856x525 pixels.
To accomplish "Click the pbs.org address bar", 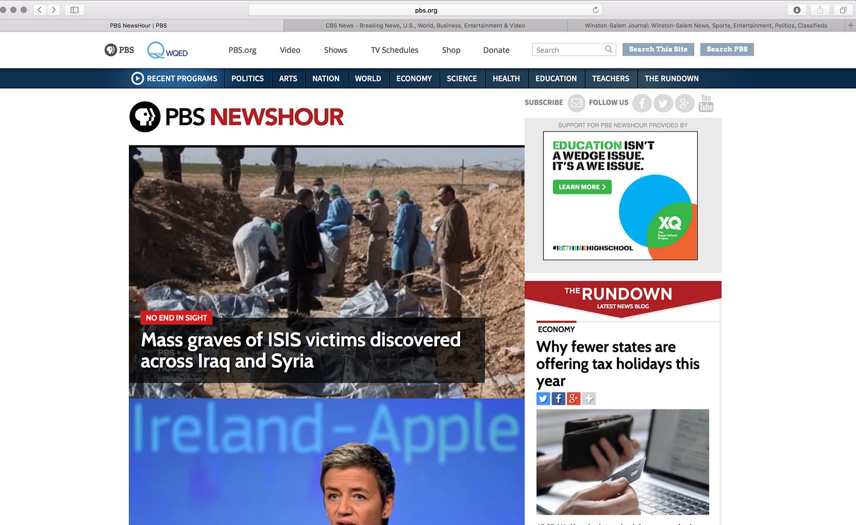I will [x=425, y=10].
